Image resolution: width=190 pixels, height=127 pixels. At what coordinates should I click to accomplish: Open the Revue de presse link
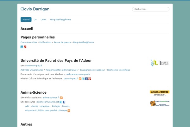(x=62, y=42)
